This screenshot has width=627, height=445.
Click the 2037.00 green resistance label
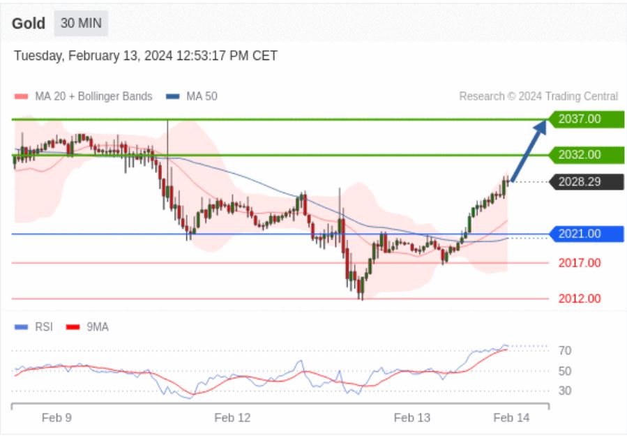[585, 119]
